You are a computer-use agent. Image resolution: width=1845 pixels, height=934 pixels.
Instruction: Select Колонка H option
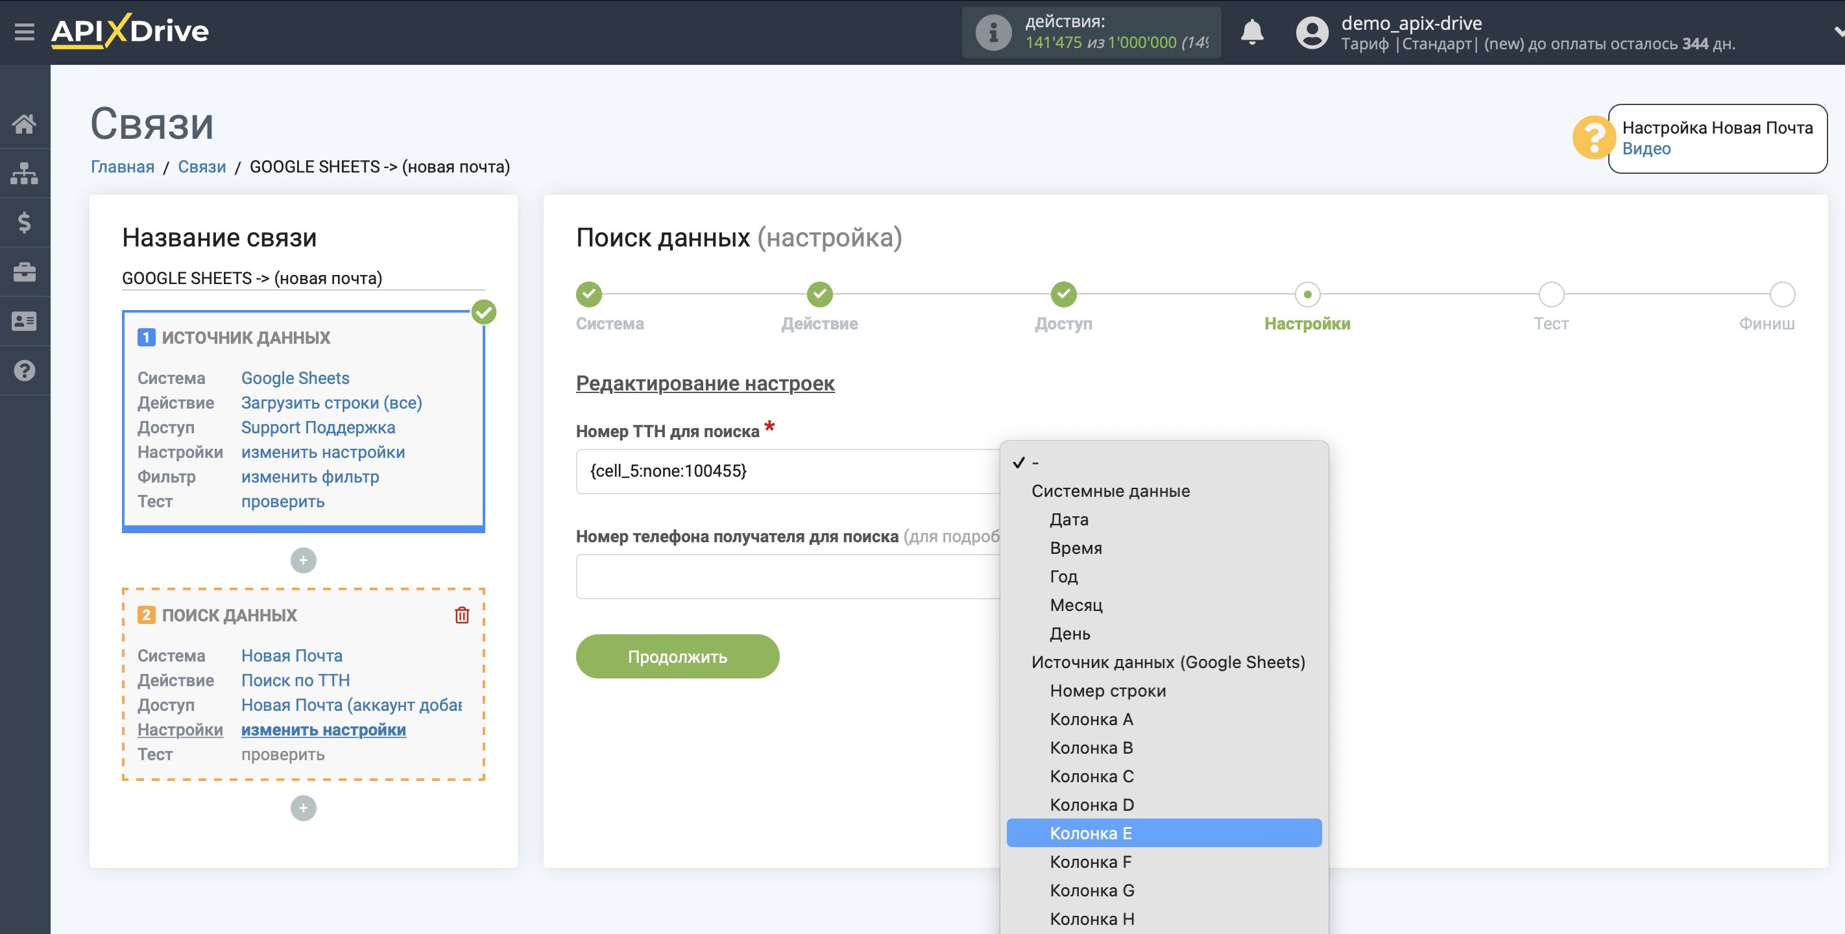[1164, 919]
